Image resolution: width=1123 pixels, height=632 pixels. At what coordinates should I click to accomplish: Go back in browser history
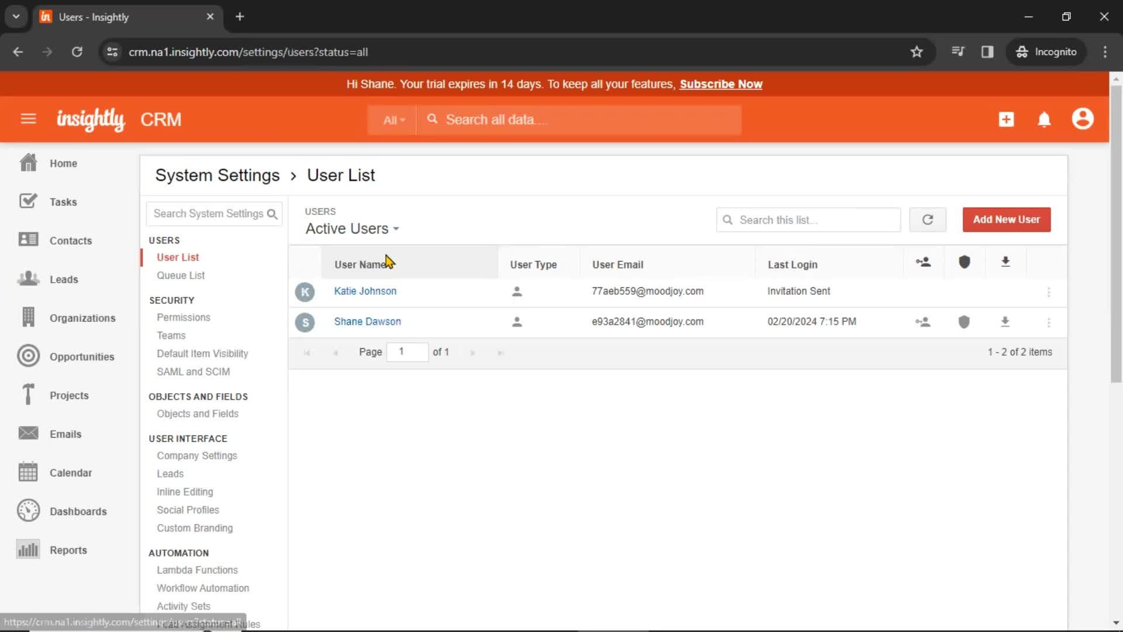pyautogui.click(x=18, y=52)
